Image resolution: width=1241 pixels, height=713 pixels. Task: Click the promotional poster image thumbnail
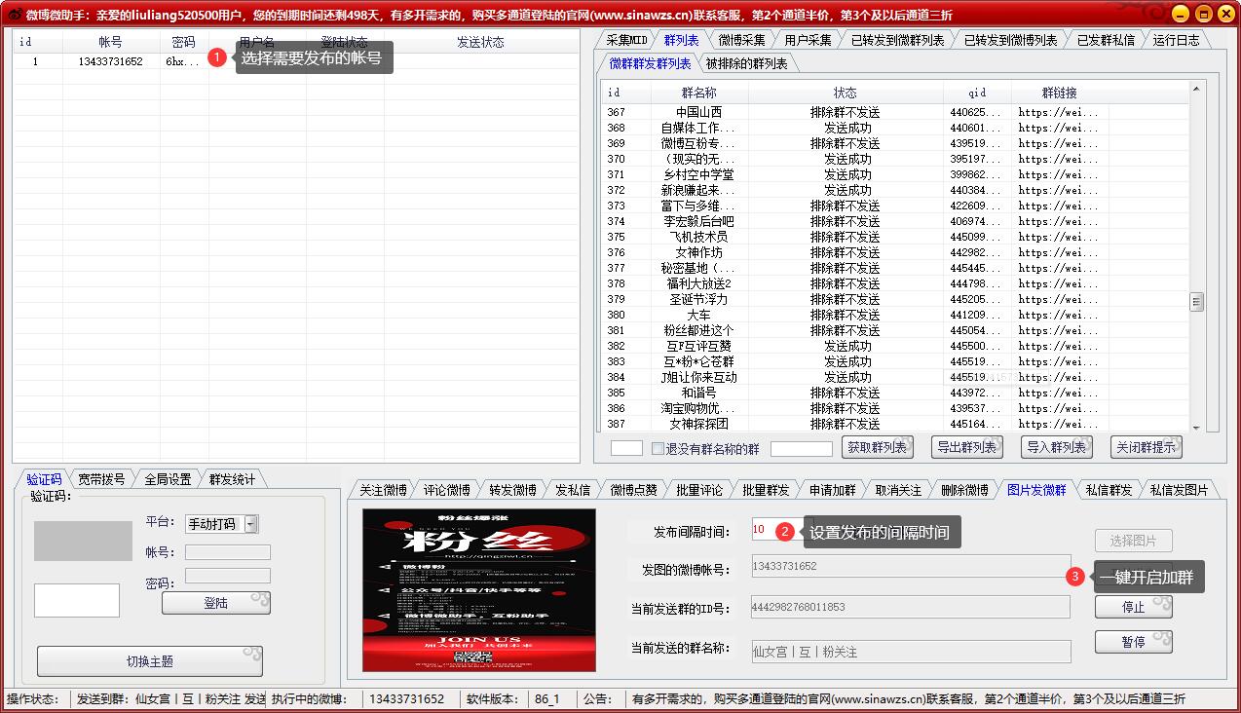click(479, 590)
